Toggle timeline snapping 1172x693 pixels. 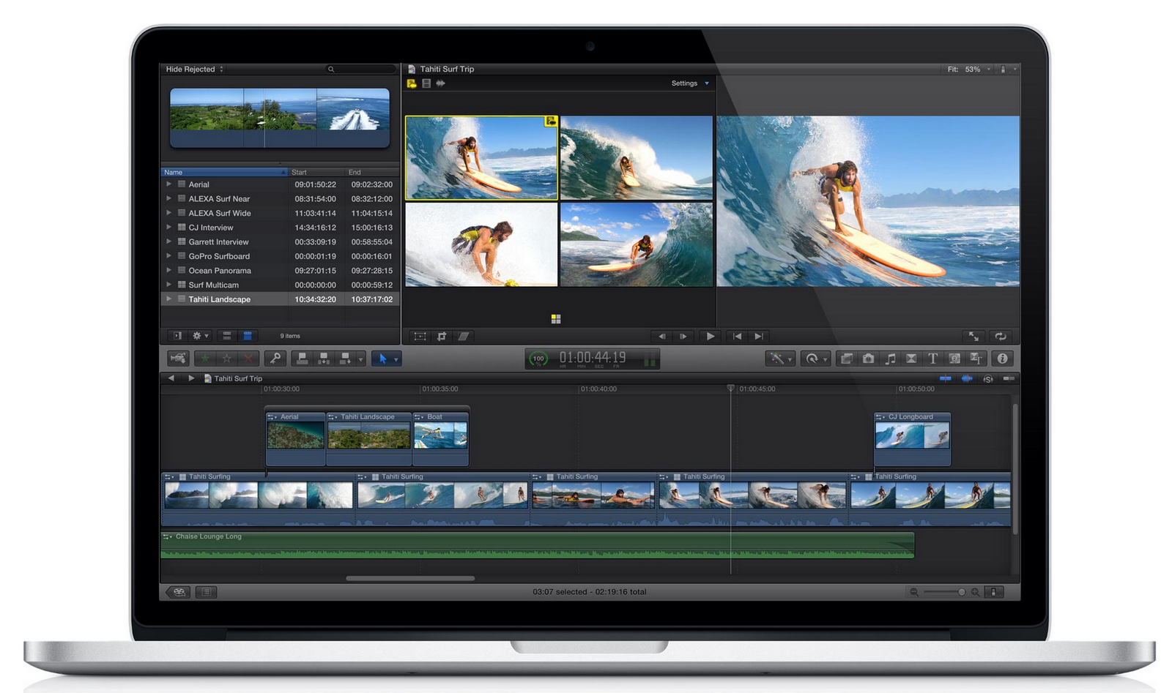point(1009,378)
